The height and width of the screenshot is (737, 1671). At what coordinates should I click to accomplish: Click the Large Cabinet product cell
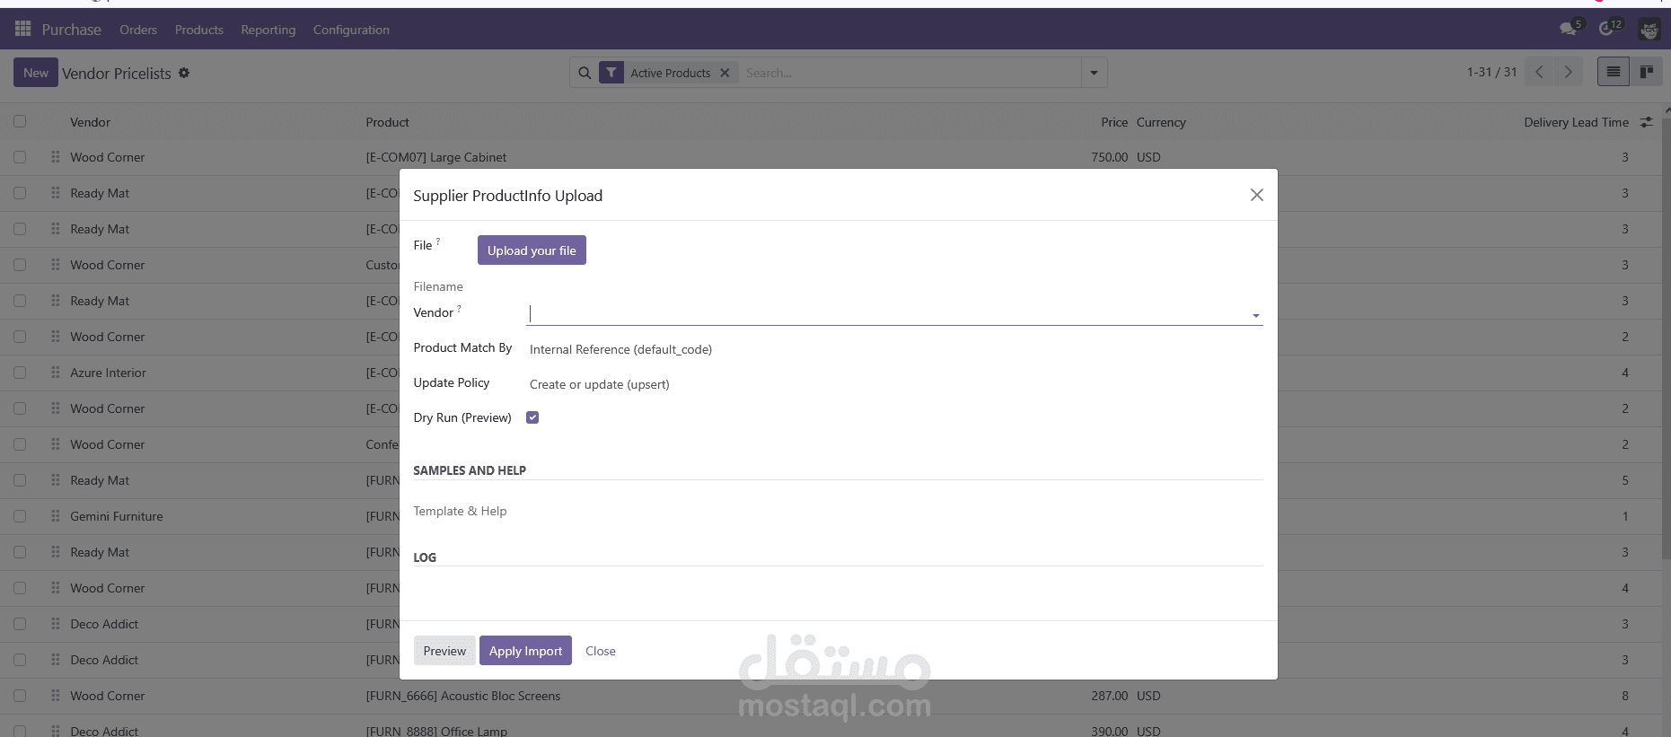pyautogui.click(x=436, y=157)
